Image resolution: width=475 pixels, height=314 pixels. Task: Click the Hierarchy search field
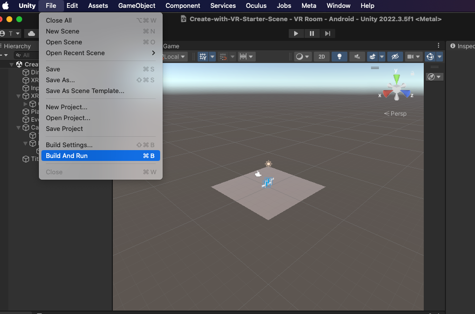(x=27, y=55)
